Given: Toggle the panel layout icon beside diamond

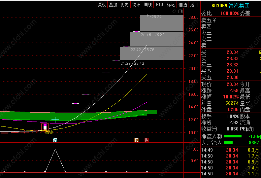Looking at the screenshot, I should (180, 11).
